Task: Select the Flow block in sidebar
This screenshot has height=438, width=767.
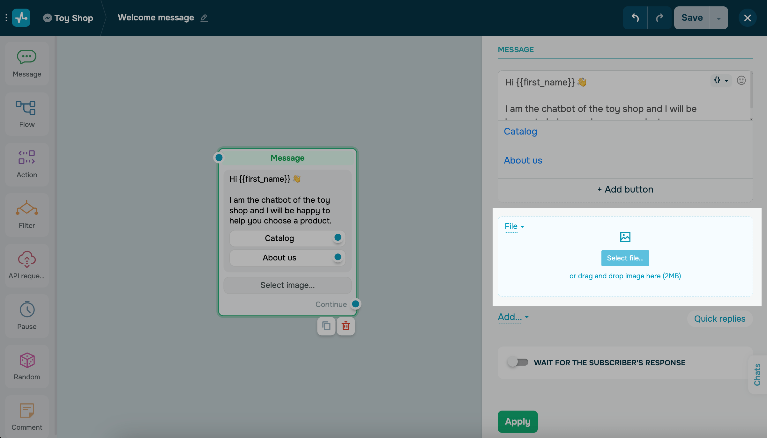Action: (x=26, y=113)
